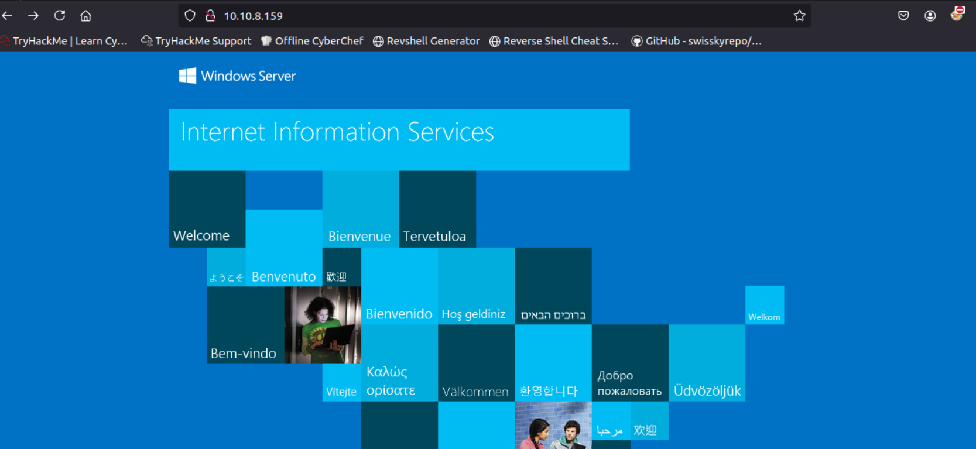
Task: Click the browser back arrow
Action: 8,16
